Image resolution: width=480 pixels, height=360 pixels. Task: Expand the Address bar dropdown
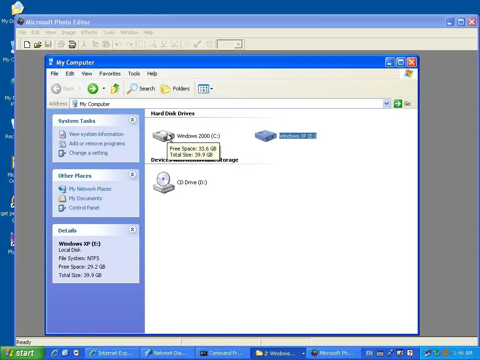click(x=386, y=104)
